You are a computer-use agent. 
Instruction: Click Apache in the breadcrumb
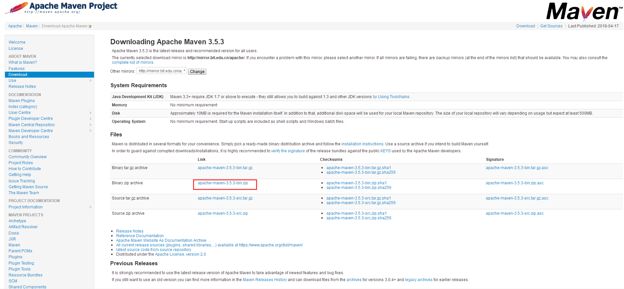[x=15, y=26]
